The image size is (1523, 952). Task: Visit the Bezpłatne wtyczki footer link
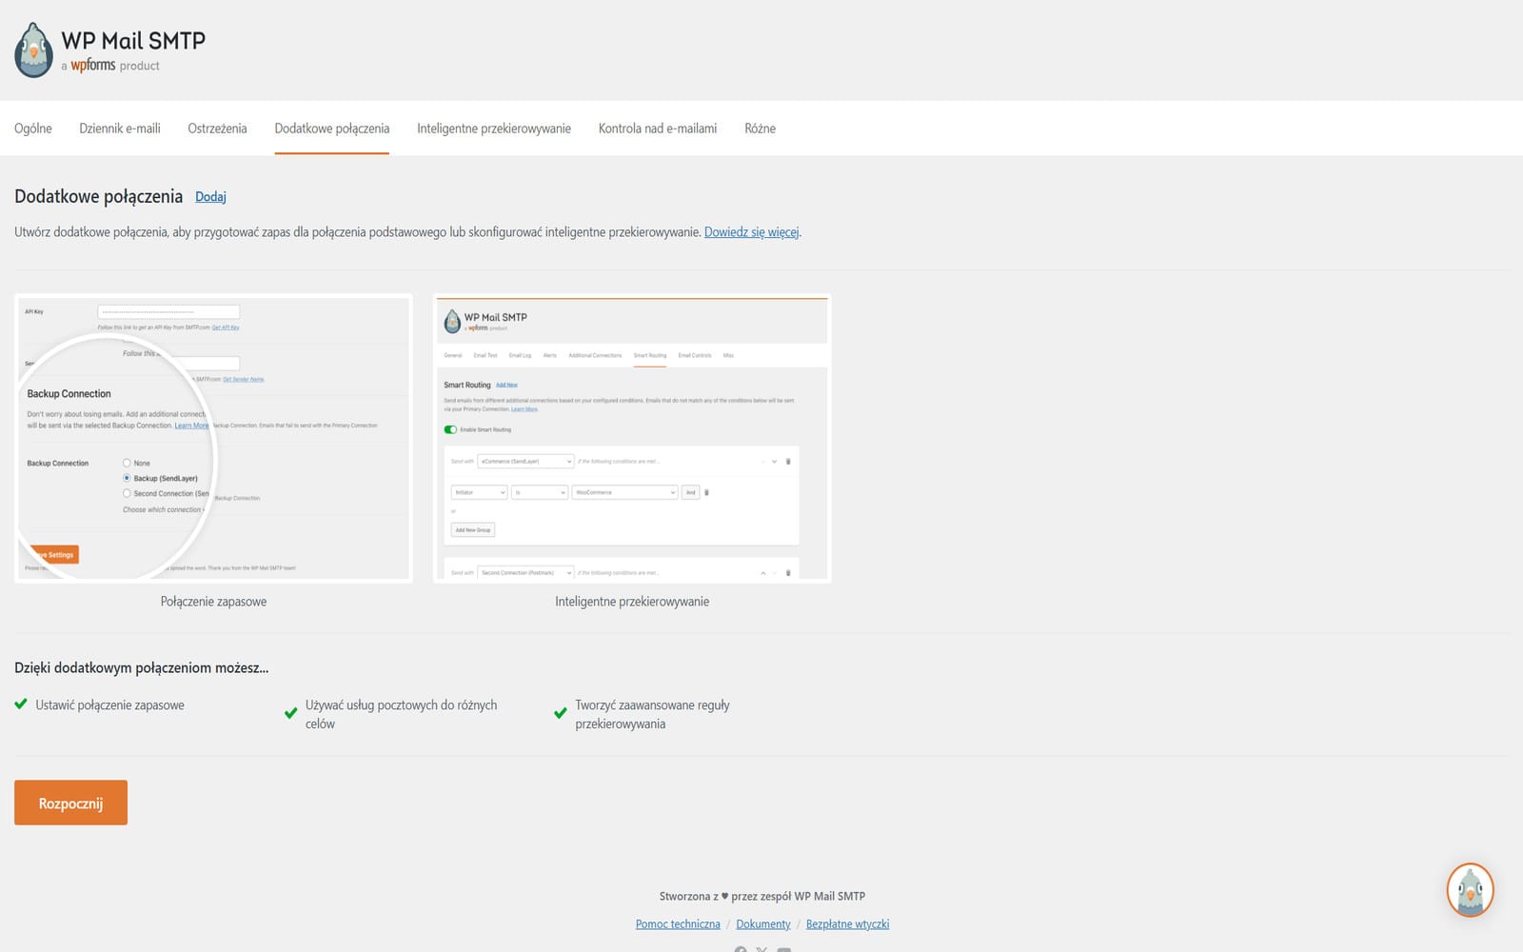coord(847,924)
